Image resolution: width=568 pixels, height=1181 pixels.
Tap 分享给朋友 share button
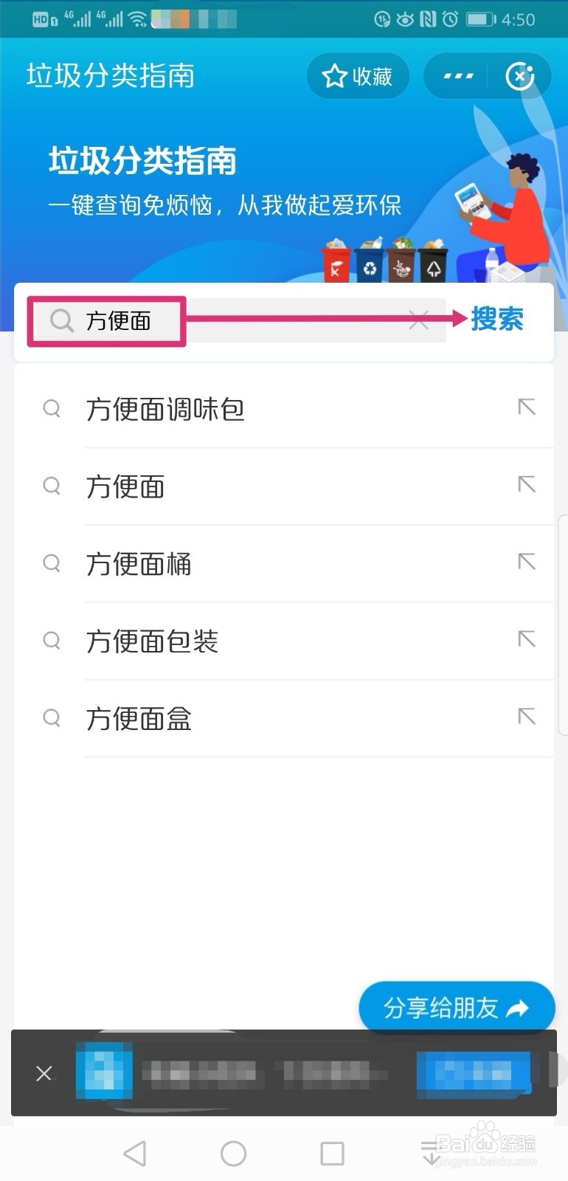click(x=457, y=1008)
